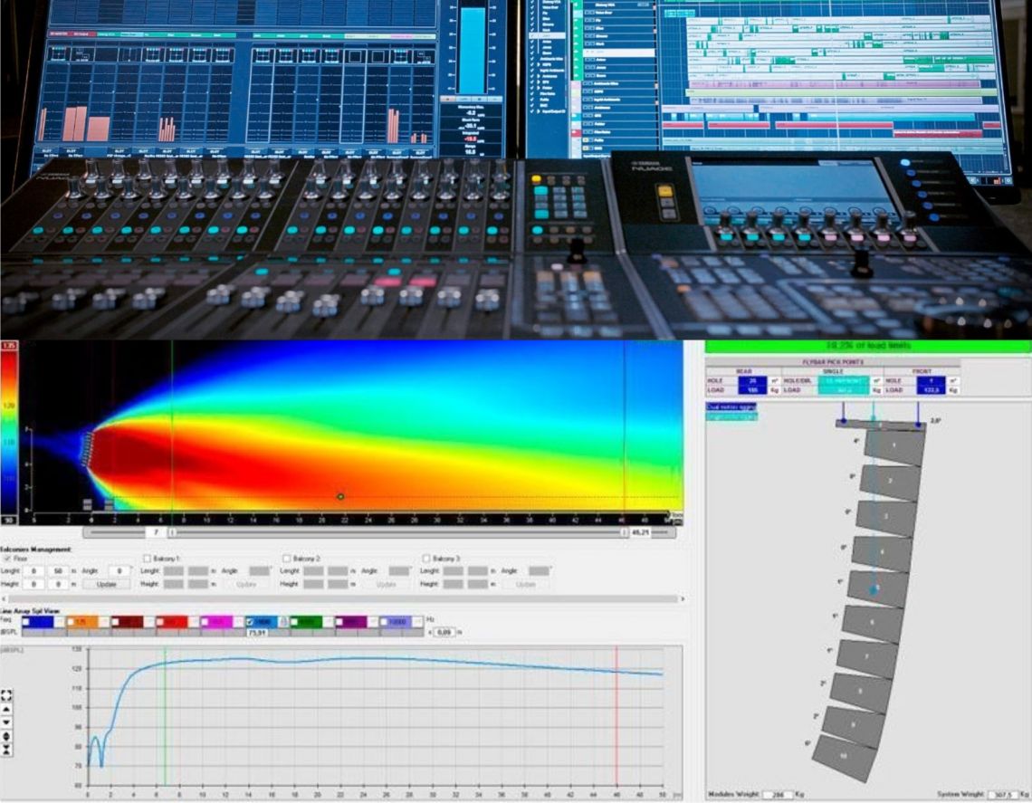This screenshot has width=1032, height=803.
Task: Click the Floor Update button
Action: (x=106, y=584)
